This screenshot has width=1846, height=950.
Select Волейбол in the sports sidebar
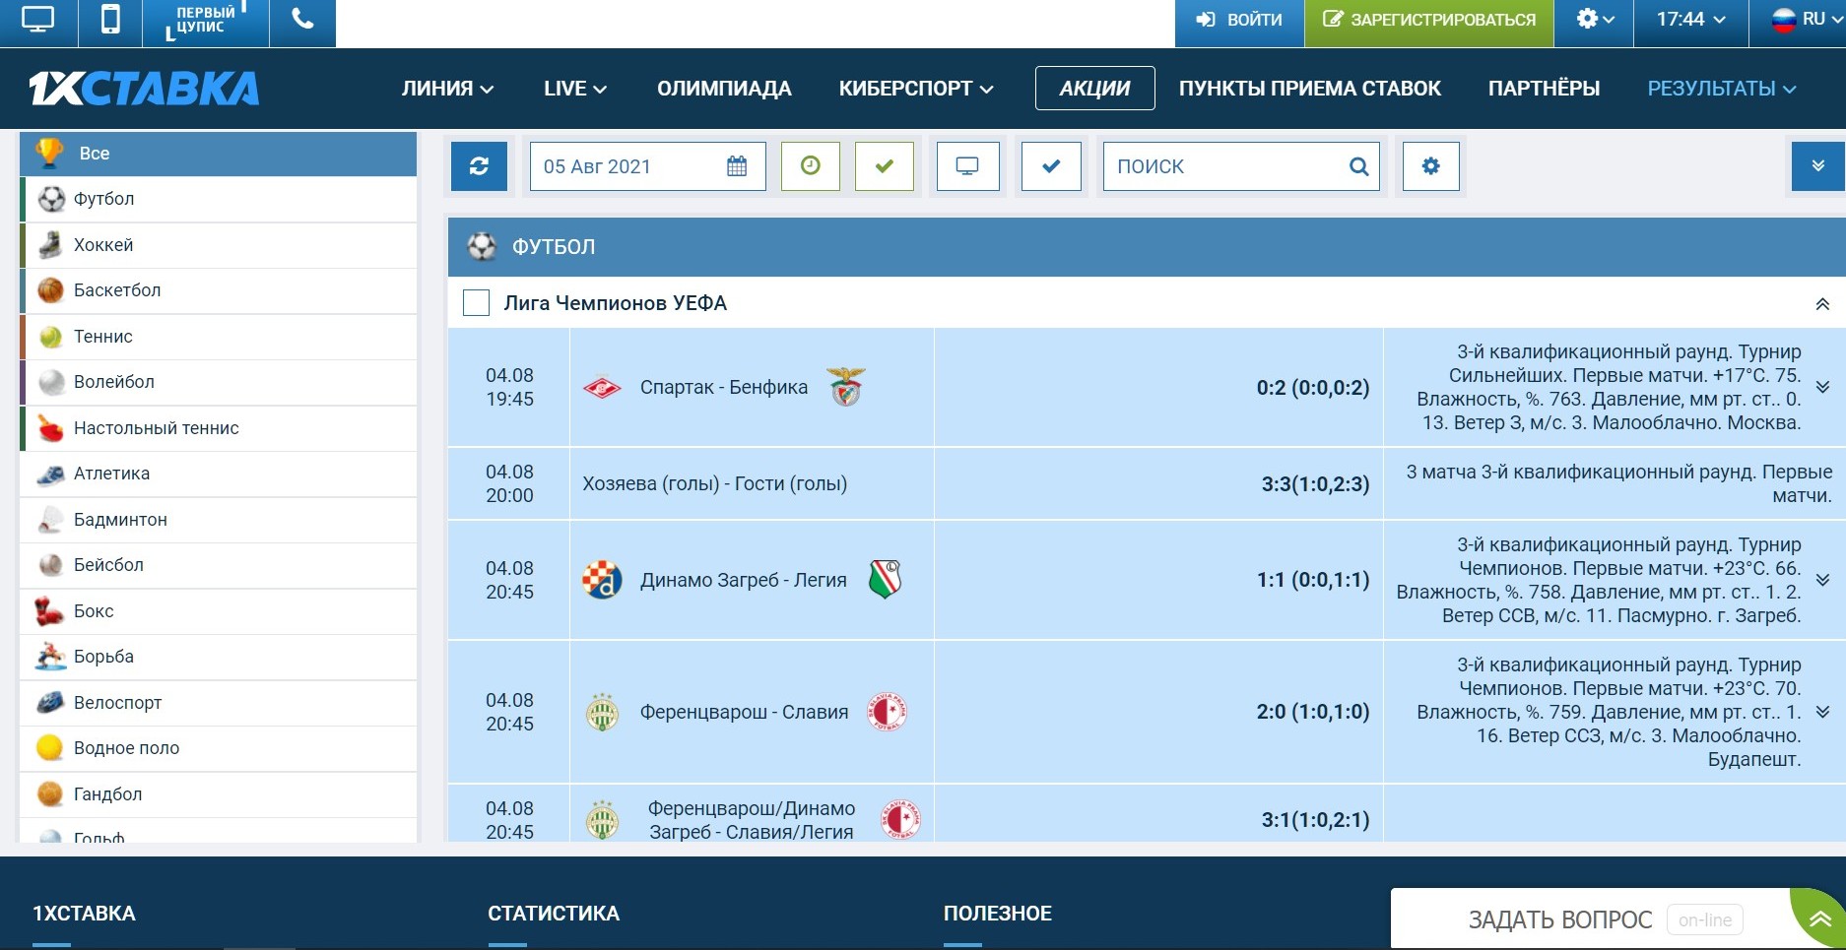point(219,382)
